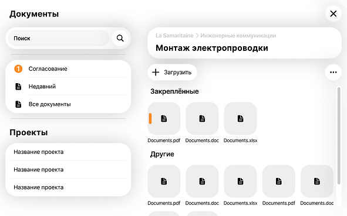
Task: Open last Documents.doc tile under Другие
Action: [x=317, y=181]
